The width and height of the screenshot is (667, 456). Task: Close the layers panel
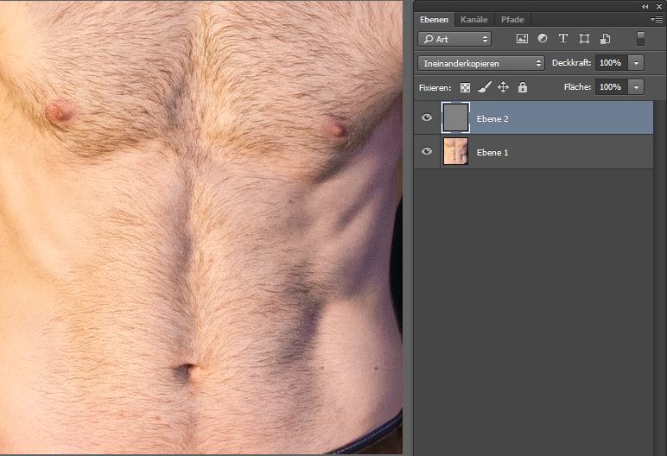click(659, 6)
